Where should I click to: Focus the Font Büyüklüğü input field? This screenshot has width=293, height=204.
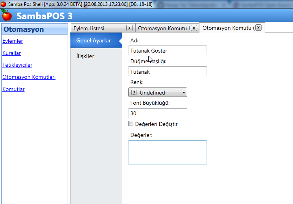[x=157, y=113]
